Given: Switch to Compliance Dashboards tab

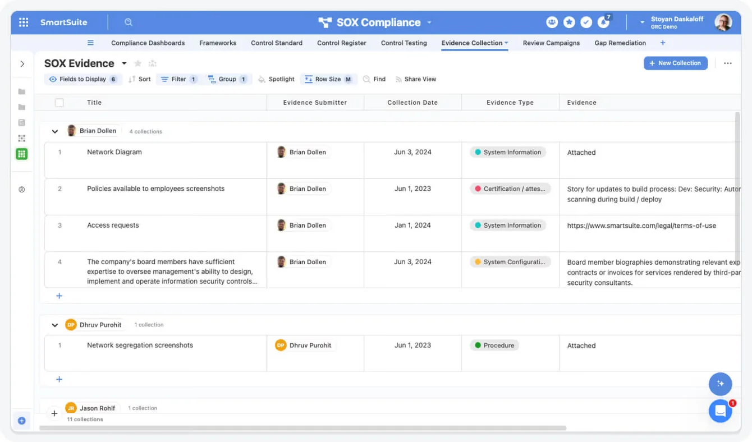Looking at the screenshot, I should (x=148, y=43).
